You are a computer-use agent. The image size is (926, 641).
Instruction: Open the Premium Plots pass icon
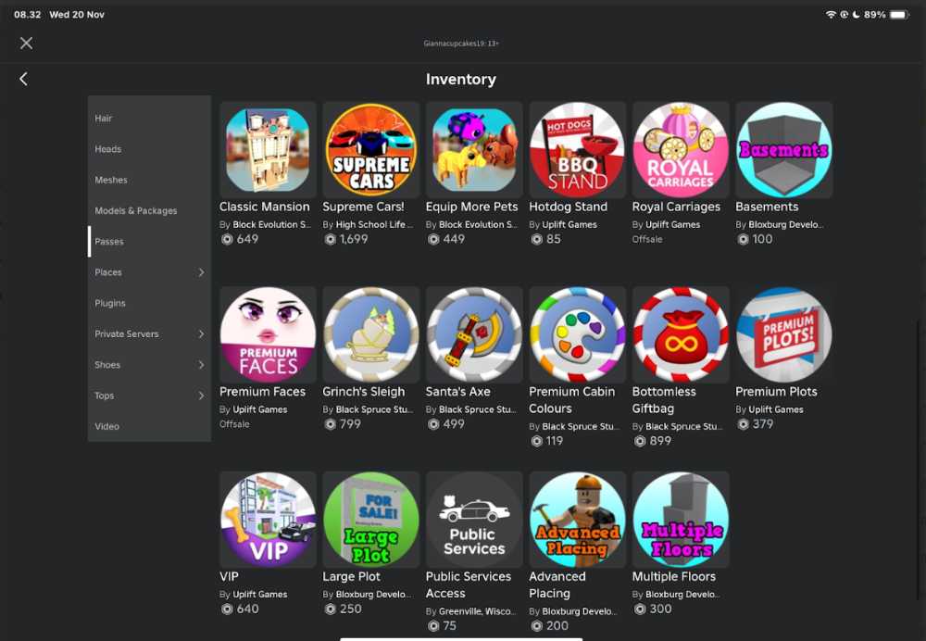pos(783,335)
